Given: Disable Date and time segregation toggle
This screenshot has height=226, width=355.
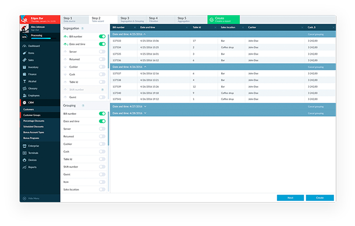Looking at the screenshot, I should (x=102, y=44).
